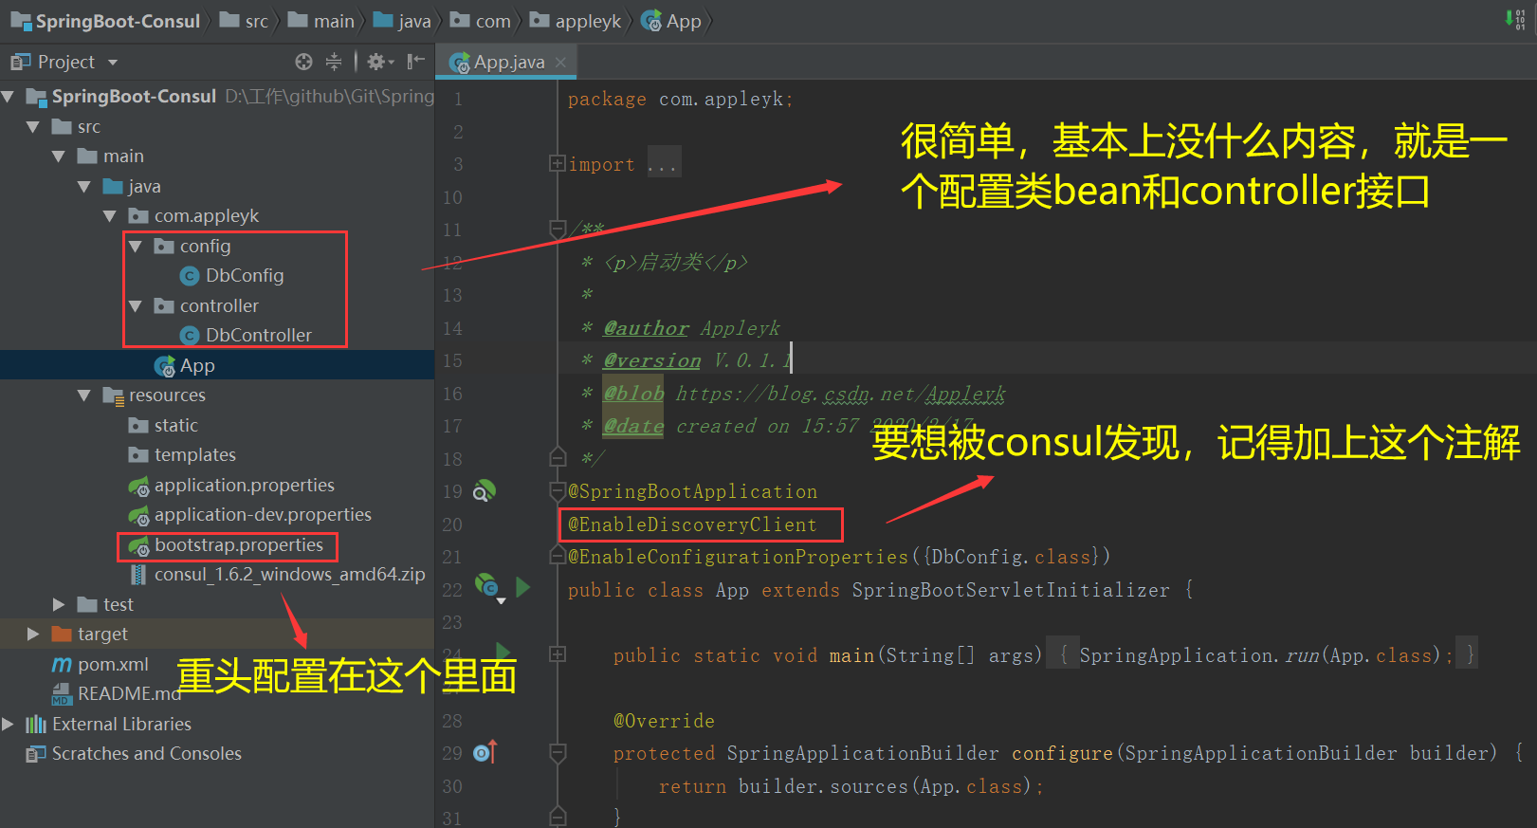Open Project panel settings gear
This screenshot has width=1537, height=828.
click(379, 62)
